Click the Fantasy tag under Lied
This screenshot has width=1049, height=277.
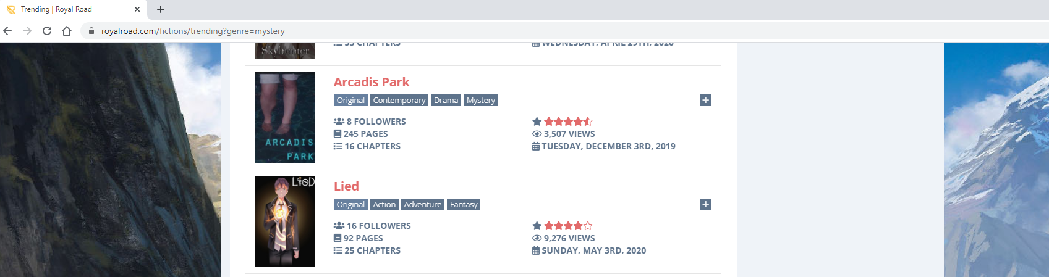click(x=464, y=205)
